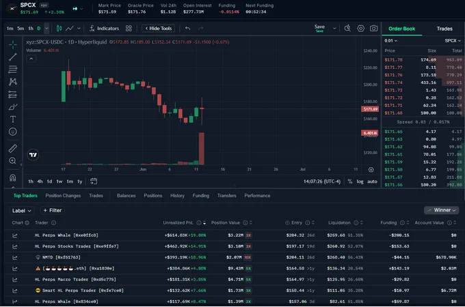
Task: Switch to line chart style
Action: coord(70,29)
